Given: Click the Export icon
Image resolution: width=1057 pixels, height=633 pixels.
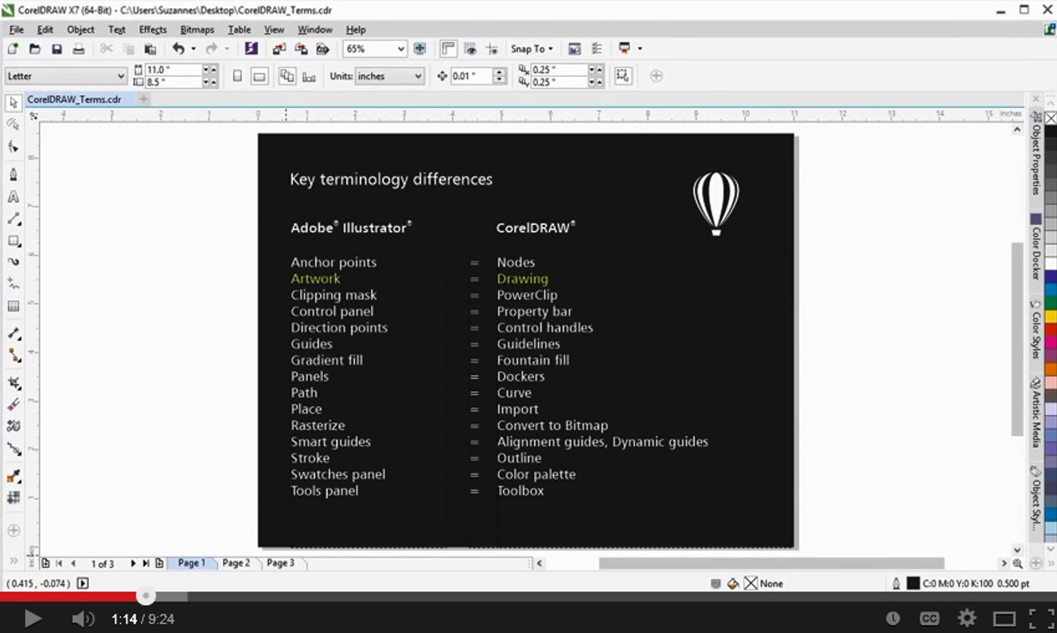Looking at the screenshot, I should (x=301, y=49).
